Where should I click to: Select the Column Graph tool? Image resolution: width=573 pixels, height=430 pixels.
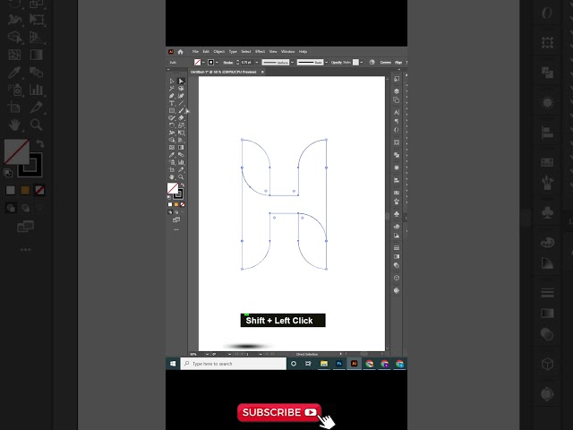pyautogui.click(x=181, y=162)
